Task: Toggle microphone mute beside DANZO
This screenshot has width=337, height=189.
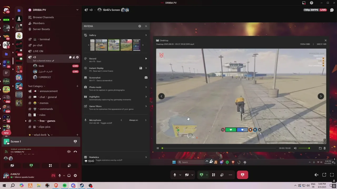Action: (x=60, y=176)
